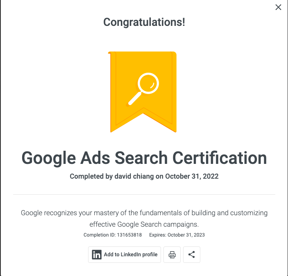The width and height of the screenshot is (288, 276).
Task: Click the word Google in the certification title
Action: pos(49,159)
